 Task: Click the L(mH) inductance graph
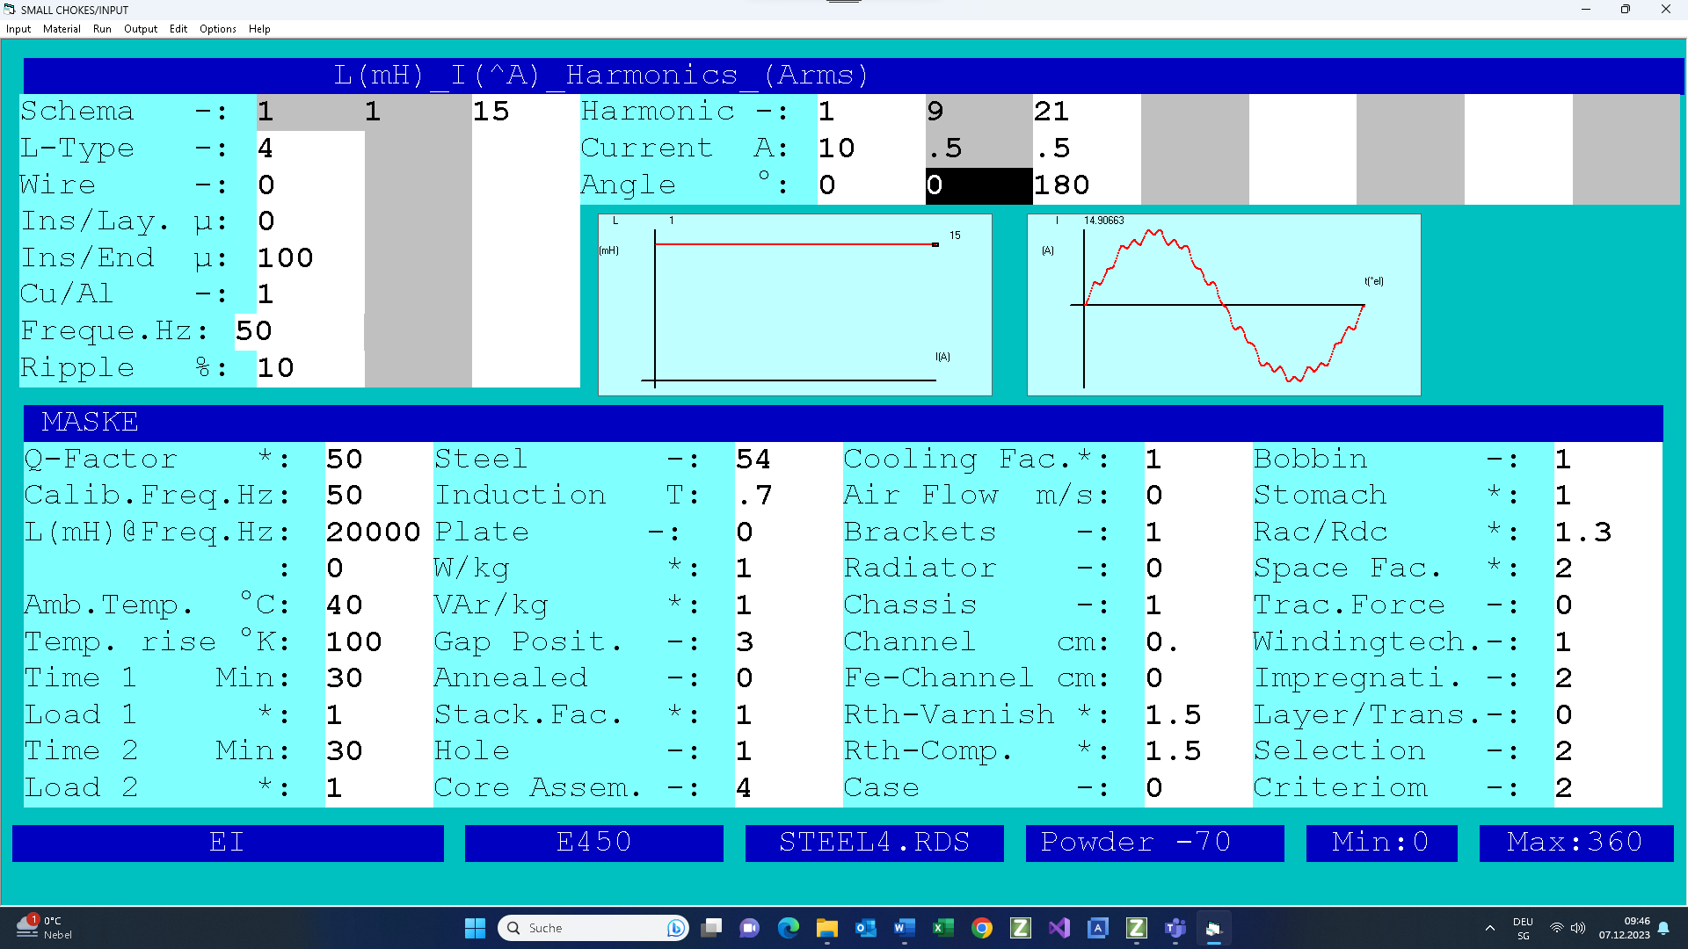pyautogui.click(x=795, y=305)
